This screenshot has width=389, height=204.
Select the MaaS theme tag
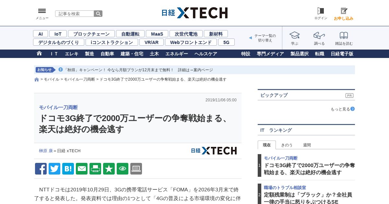(157, 34)
